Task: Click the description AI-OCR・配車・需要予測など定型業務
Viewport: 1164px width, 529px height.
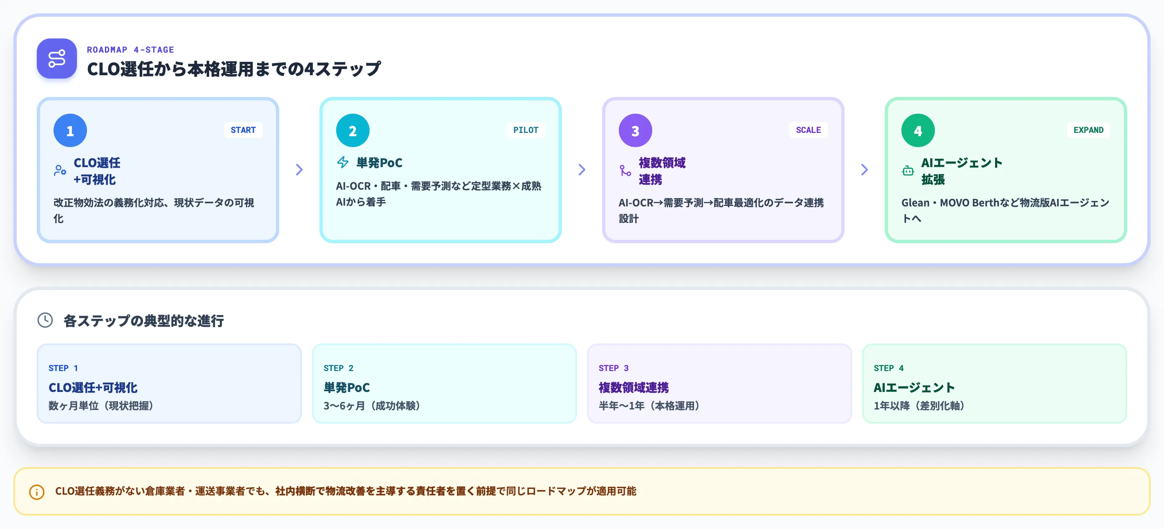Action: (438, 194)
